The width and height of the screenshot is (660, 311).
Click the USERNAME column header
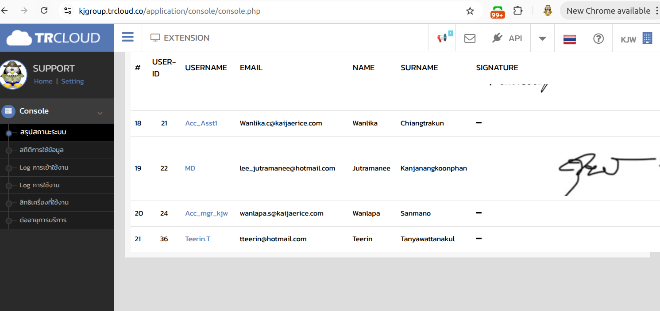[x=206, y=68]
